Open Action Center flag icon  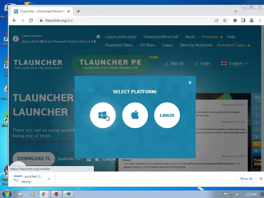225,194
